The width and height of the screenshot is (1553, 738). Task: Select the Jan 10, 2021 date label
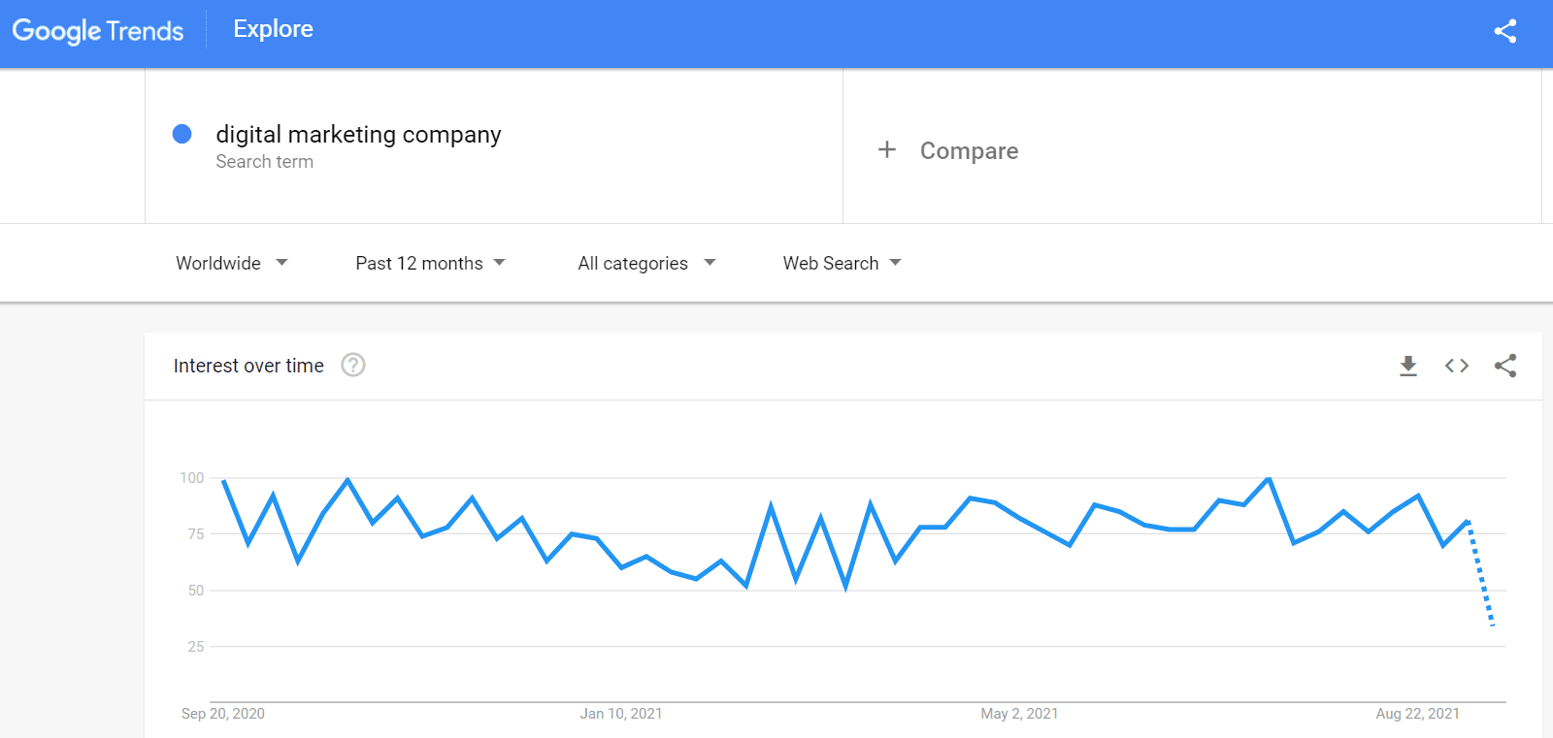(x=621, y=714)
